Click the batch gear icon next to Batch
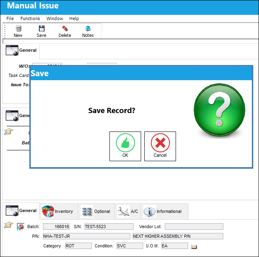 coord(20,227)
